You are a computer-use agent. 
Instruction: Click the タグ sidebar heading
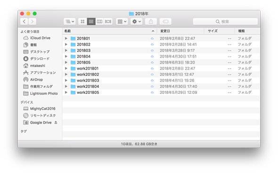point(24,131)
